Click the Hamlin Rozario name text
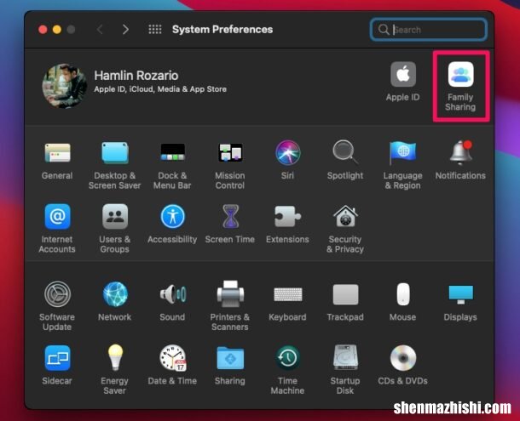The width and height of the screenshot is (520, 421). click(x=136, y=76)
